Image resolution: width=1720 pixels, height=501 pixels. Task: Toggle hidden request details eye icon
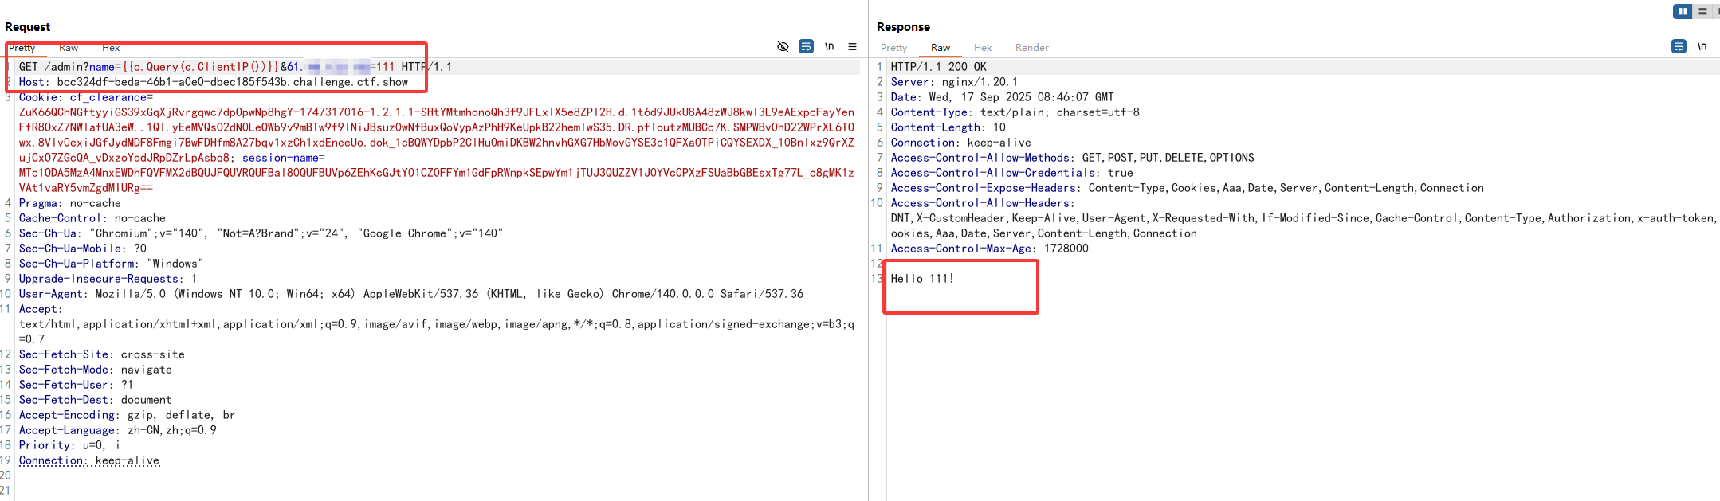point(783,47)
